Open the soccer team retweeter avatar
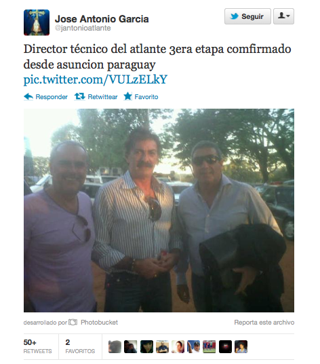Image resolution: width=320 pixels, height=364 pixels. [209, 346]
